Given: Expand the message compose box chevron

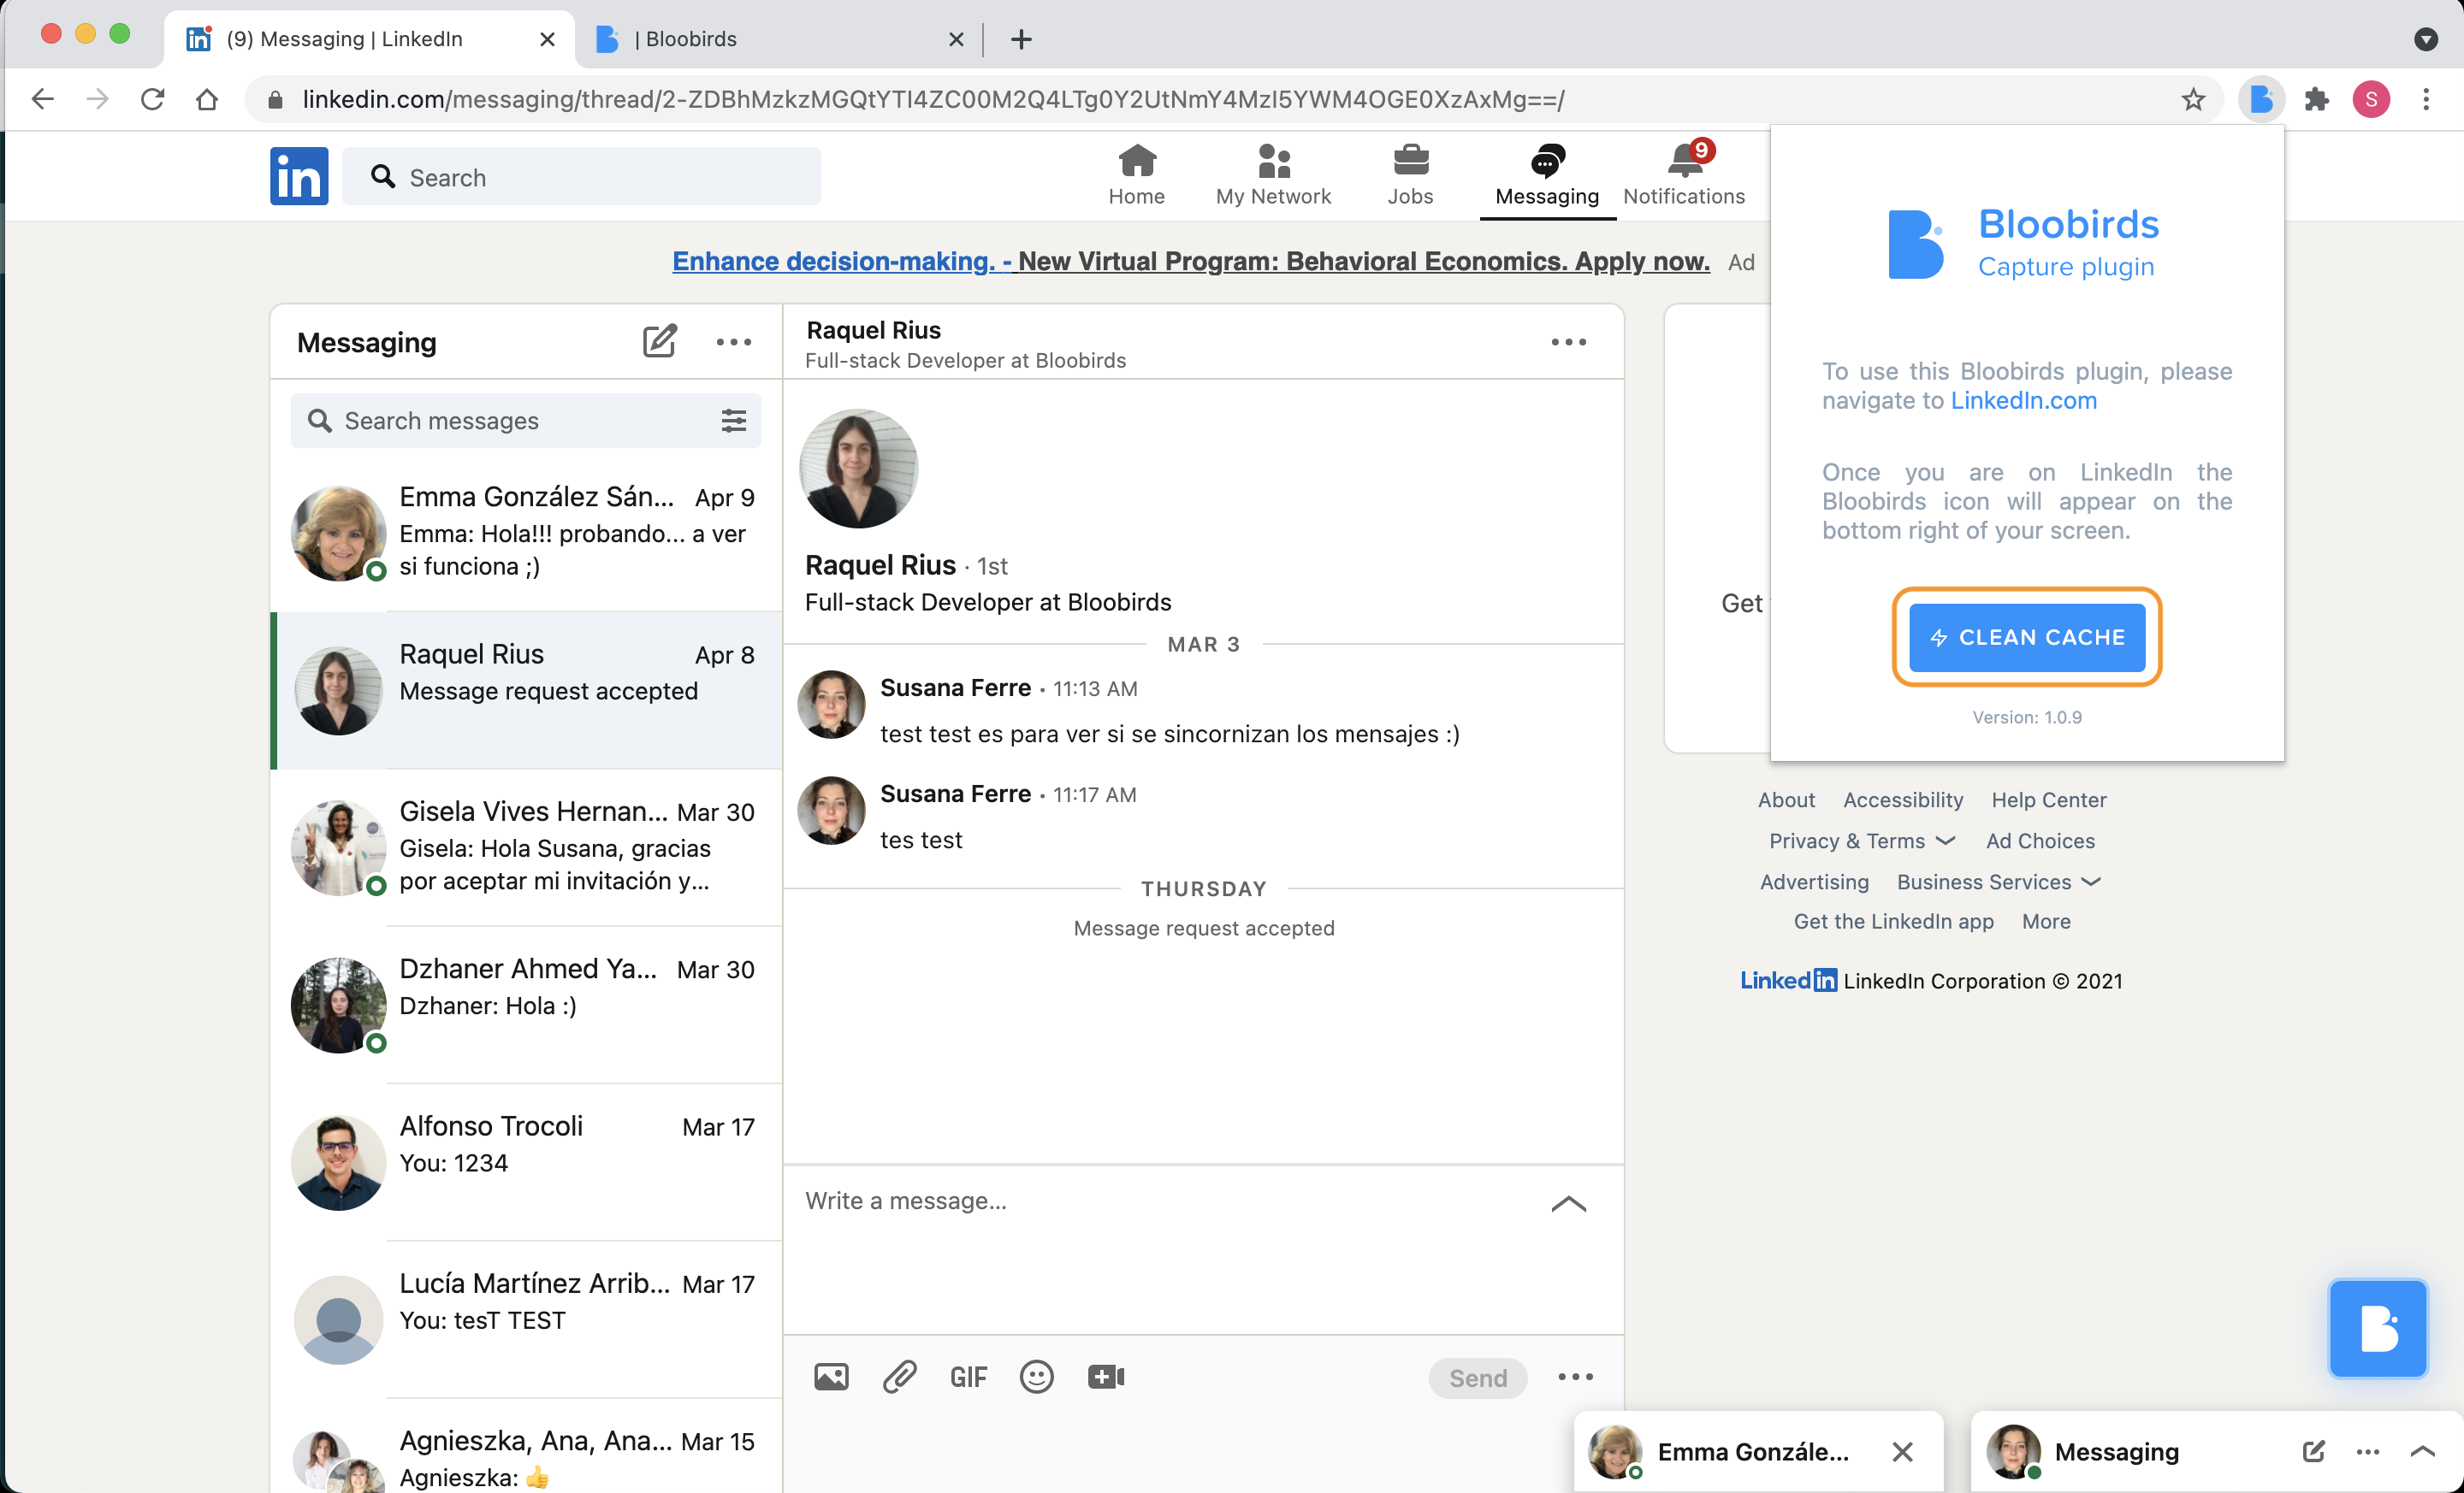Looking at the screenshot, I should 1568,1203.
